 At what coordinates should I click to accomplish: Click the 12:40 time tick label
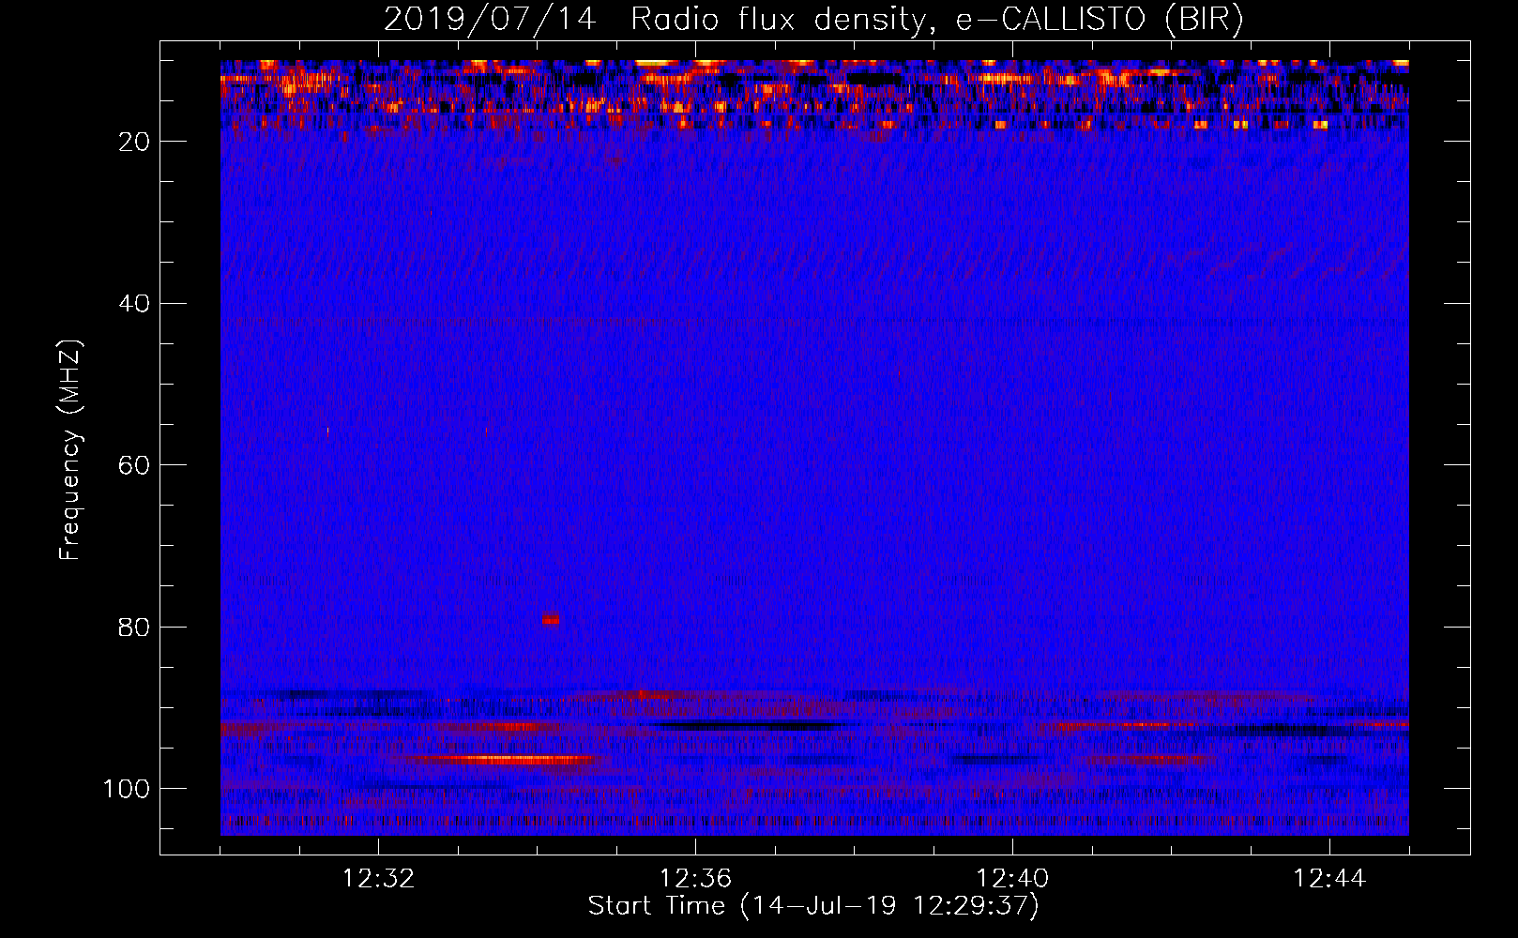click(x=1012, y=879)
